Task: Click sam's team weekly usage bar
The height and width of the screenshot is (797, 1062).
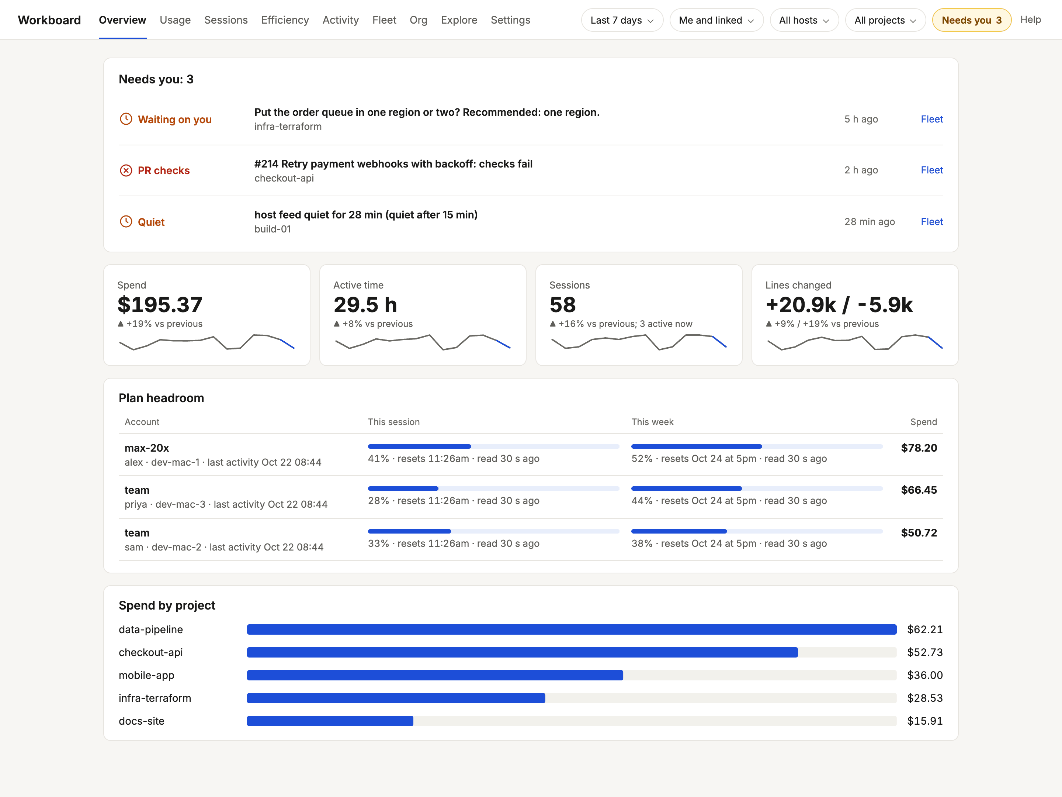Action: pos(757,531)
